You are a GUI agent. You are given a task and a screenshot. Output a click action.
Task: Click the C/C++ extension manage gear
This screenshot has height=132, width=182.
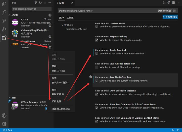[x=50, y=25]
